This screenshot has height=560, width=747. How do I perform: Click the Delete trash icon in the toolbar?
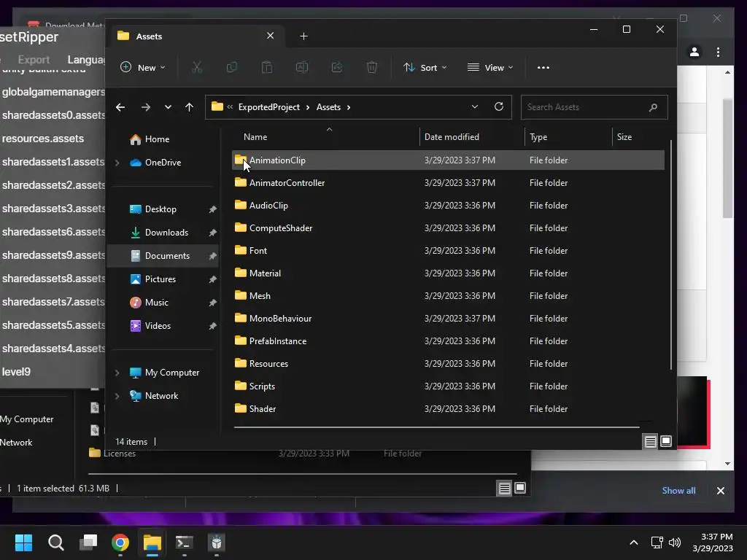pyautogui.click(x=372, y=68)
